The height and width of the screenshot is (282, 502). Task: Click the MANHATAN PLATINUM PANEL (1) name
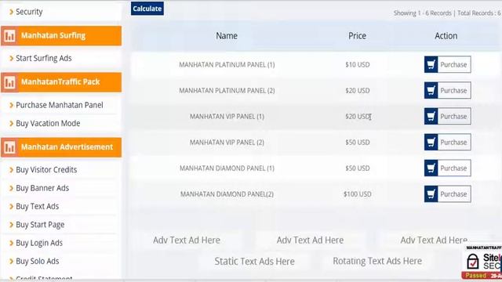227,65
